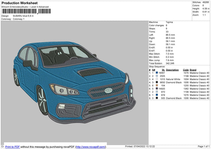Click Left value '86.5 mm'
The height and width of the screenshot is (149, 211).
170,35
